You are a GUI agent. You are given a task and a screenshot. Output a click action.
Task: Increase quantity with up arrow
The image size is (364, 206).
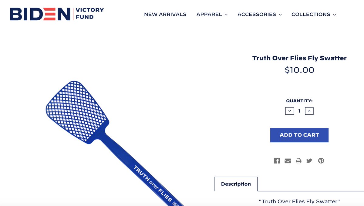309,111
